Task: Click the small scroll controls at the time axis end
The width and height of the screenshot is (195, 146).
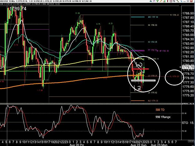Action: click(x=191, y=141)
